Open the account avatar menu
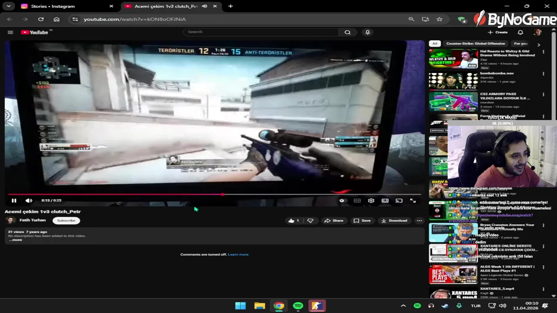Viewport: 557px width, 313px height. (x=537, y=32)
